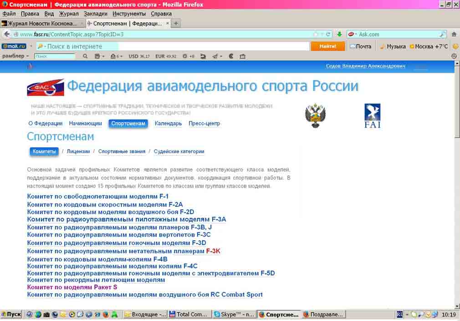Image resolution: width=460 pixels, height=321 pixels.
Task: Click the browser back arrow button
Action: pyautogui.click(x=6, y=34)
